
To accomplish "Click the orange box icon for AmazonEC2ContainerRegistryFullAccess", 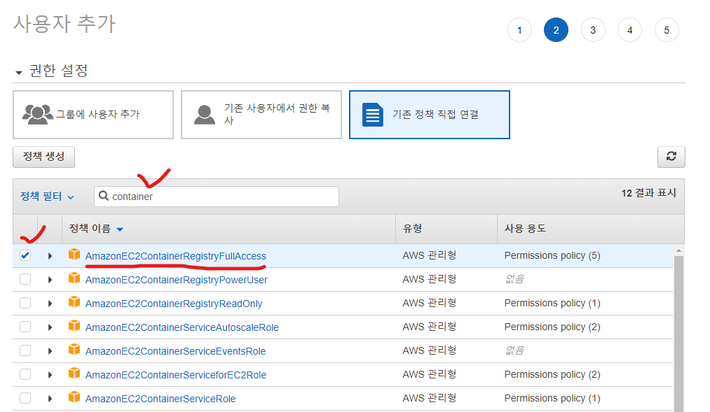I will pyautogui.click(x=74, y=255).
